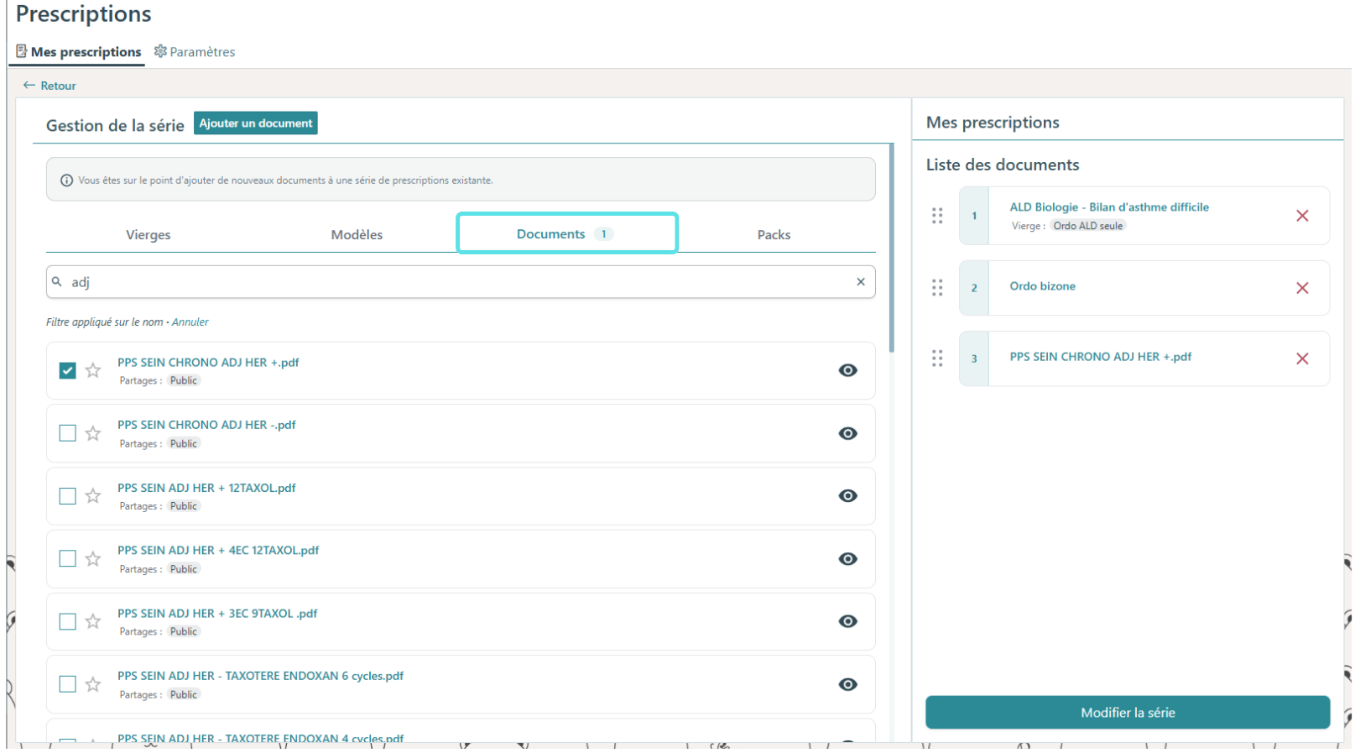Check PPS SEIN ADJ HER + 4EC 12TAXOL.pdf checkbox

68,559
